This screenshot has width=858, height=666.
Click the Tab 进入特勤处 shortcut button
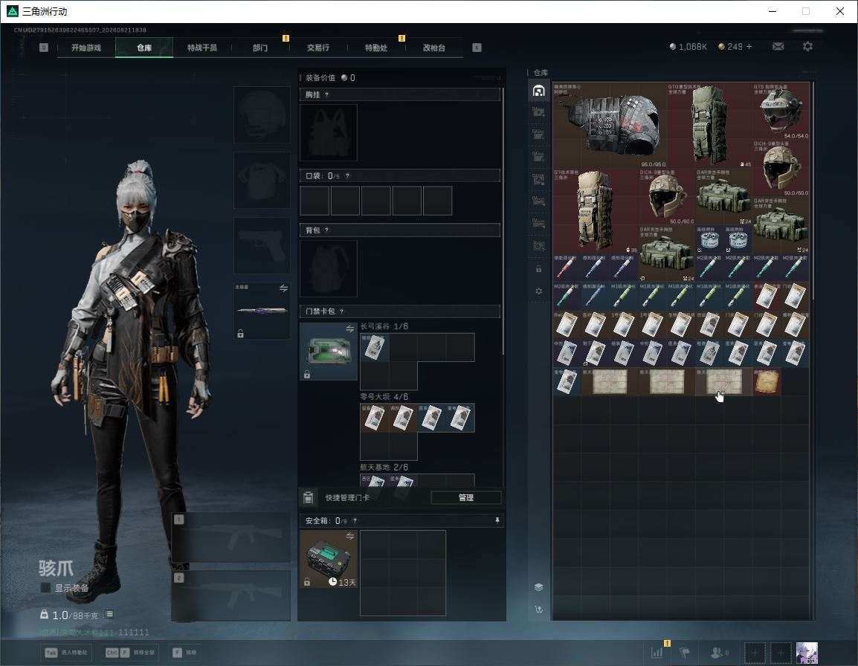click(x=66, y=653)
